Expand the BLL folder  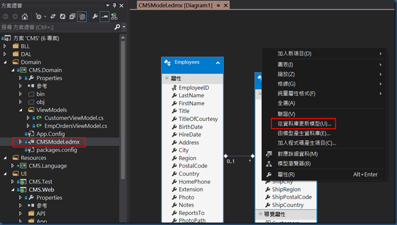click(5, 46)
